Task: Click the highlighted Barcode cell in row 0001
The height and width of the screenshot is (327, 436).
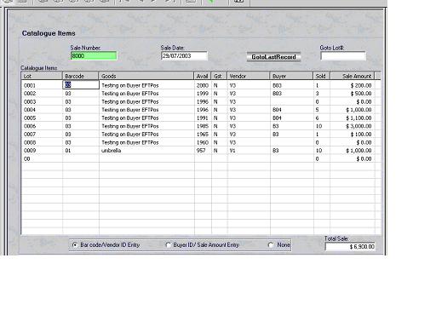Action: pos(81,85)
